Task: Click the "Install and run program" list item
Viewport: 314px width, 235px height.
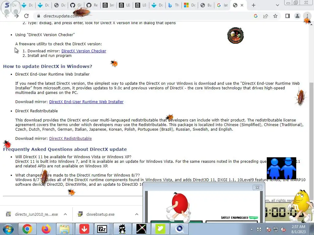Action: pyautogui.click(x=49, y=56)
